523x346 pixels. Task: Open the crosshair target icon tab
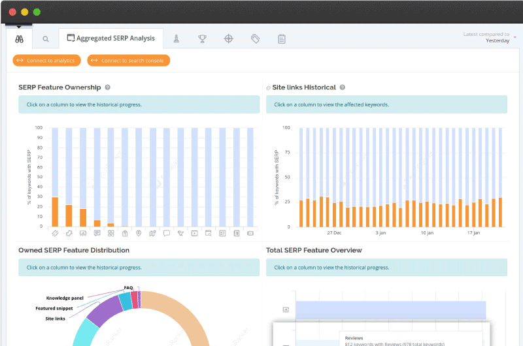tap(228, 39)
